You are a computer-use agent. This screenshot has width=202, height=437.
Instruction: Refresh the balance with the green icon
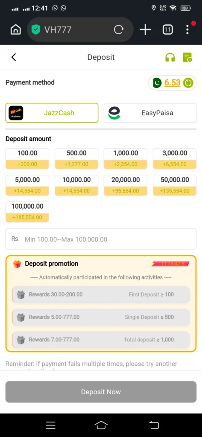(188, 83)
